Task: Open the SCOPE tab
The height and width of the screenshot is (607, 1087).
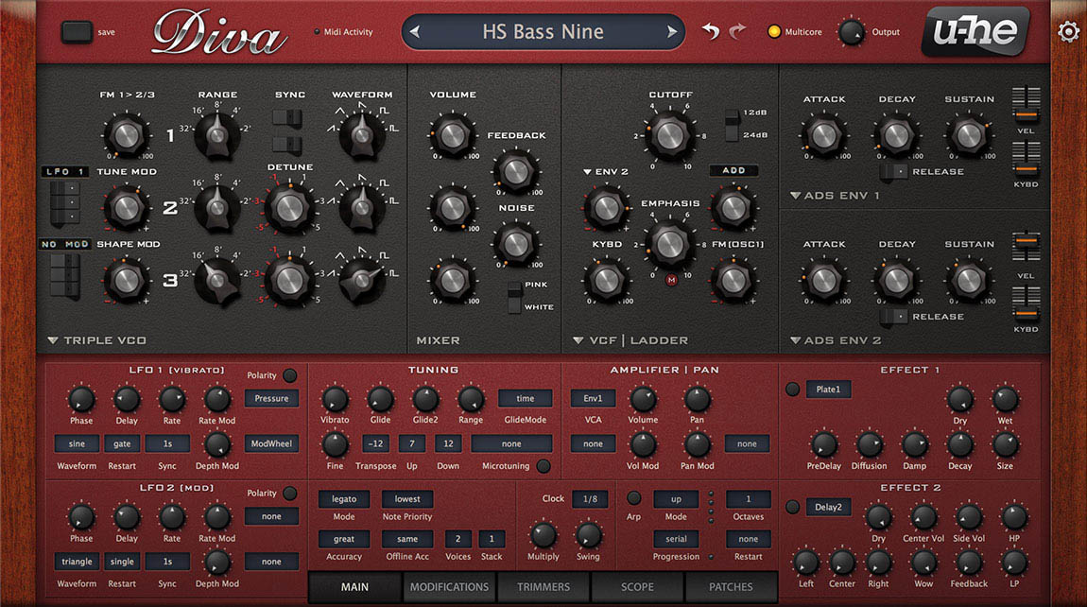Action: pyautogui.click(x=635, y=586)
